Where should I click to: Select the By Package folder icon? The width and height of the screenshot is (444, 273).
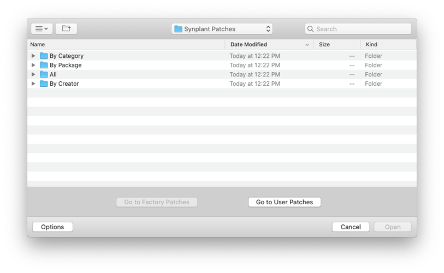coord(44,65)
